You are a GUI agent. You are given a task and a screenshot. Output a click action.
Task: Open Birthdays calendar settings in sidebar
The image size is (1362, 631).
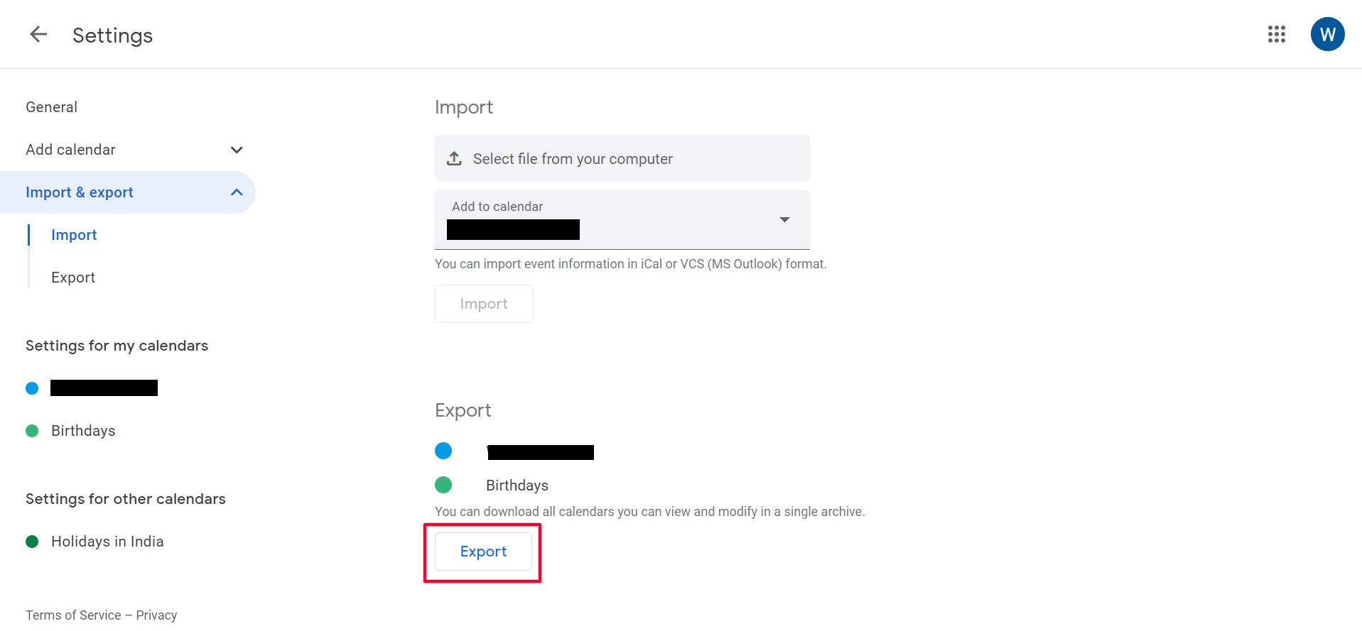(83, 431)
